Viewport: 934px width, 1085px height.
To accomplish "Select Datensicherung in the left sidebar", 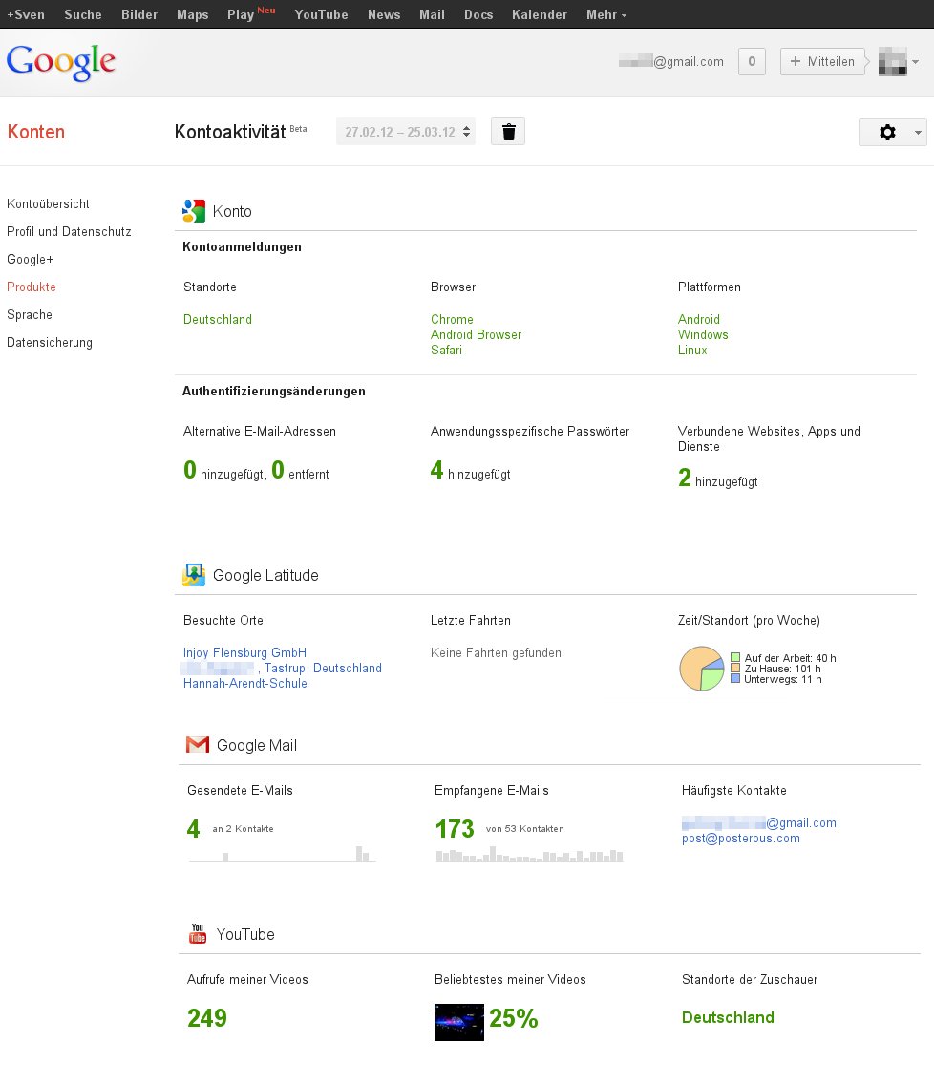I will pyautogui.click(x=50, y=342).
